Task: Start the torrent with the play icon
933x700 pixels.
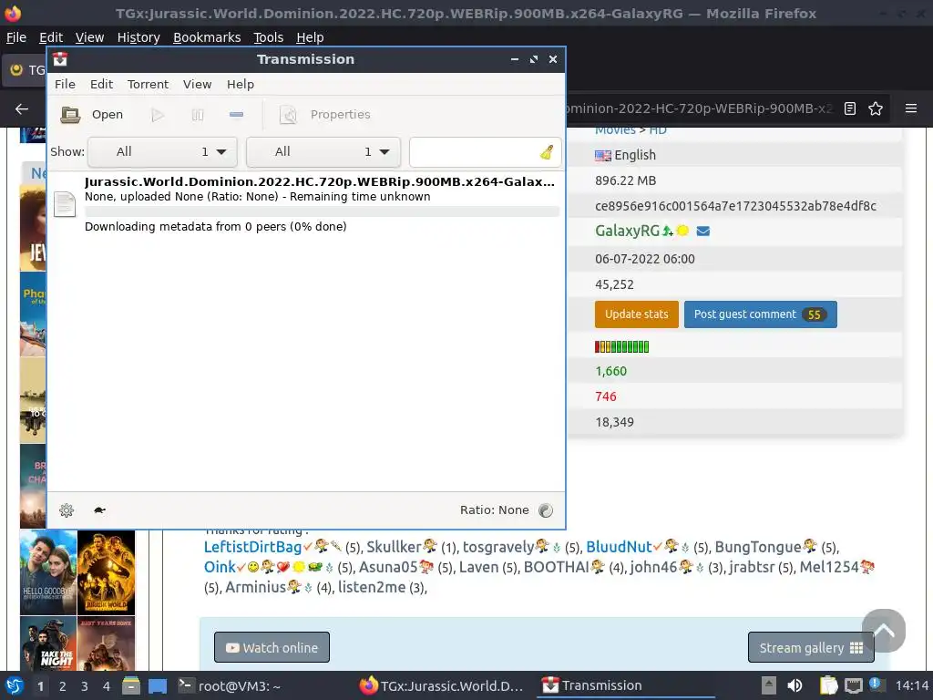Action: [158, 115]
